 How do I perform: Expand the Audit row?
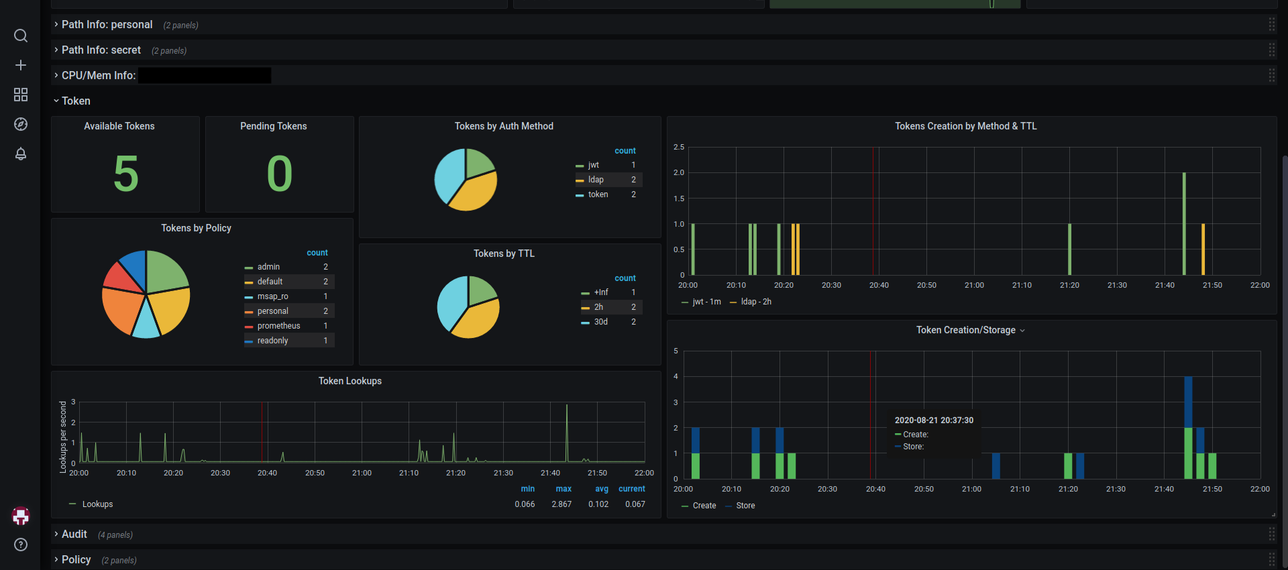click(x=74, y=534)
